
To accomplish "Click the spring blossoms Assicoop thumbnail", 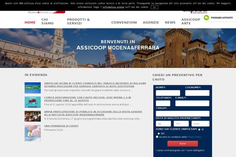I will click(x=33, y=133).
